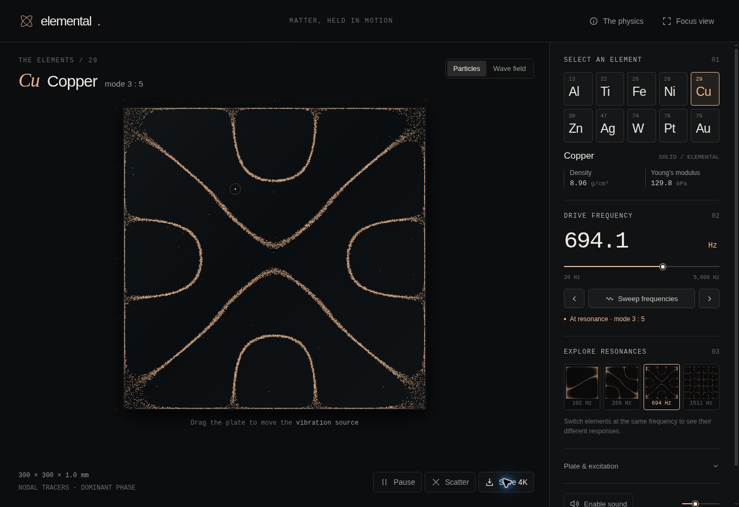This screenshot has width=739, height=507.
Task: Click the 694.1 drive frequency value
Action: pyautogui.click(x=596, y=241)
